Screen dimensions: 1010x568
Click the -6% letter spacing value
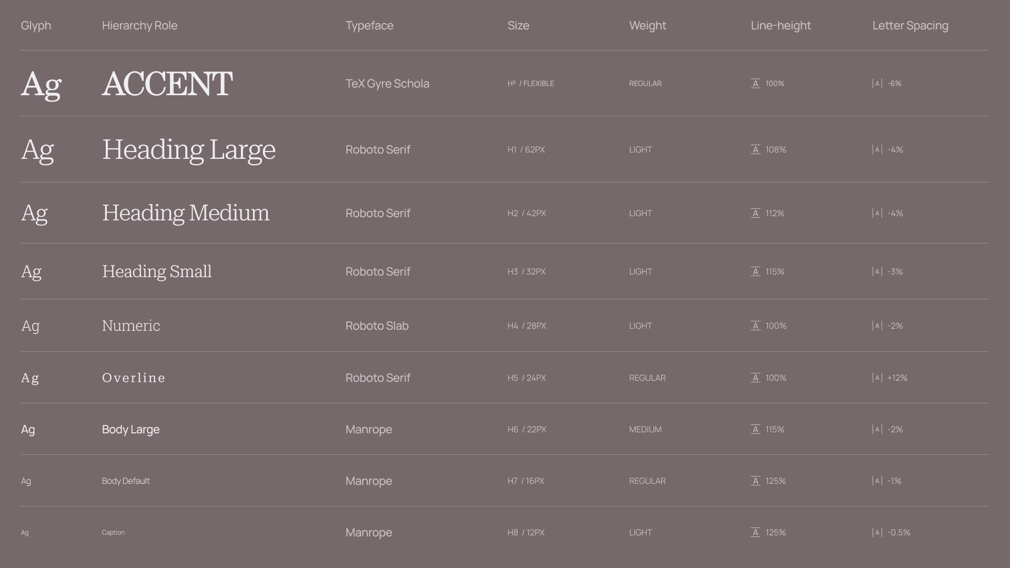tap(894, 84)
